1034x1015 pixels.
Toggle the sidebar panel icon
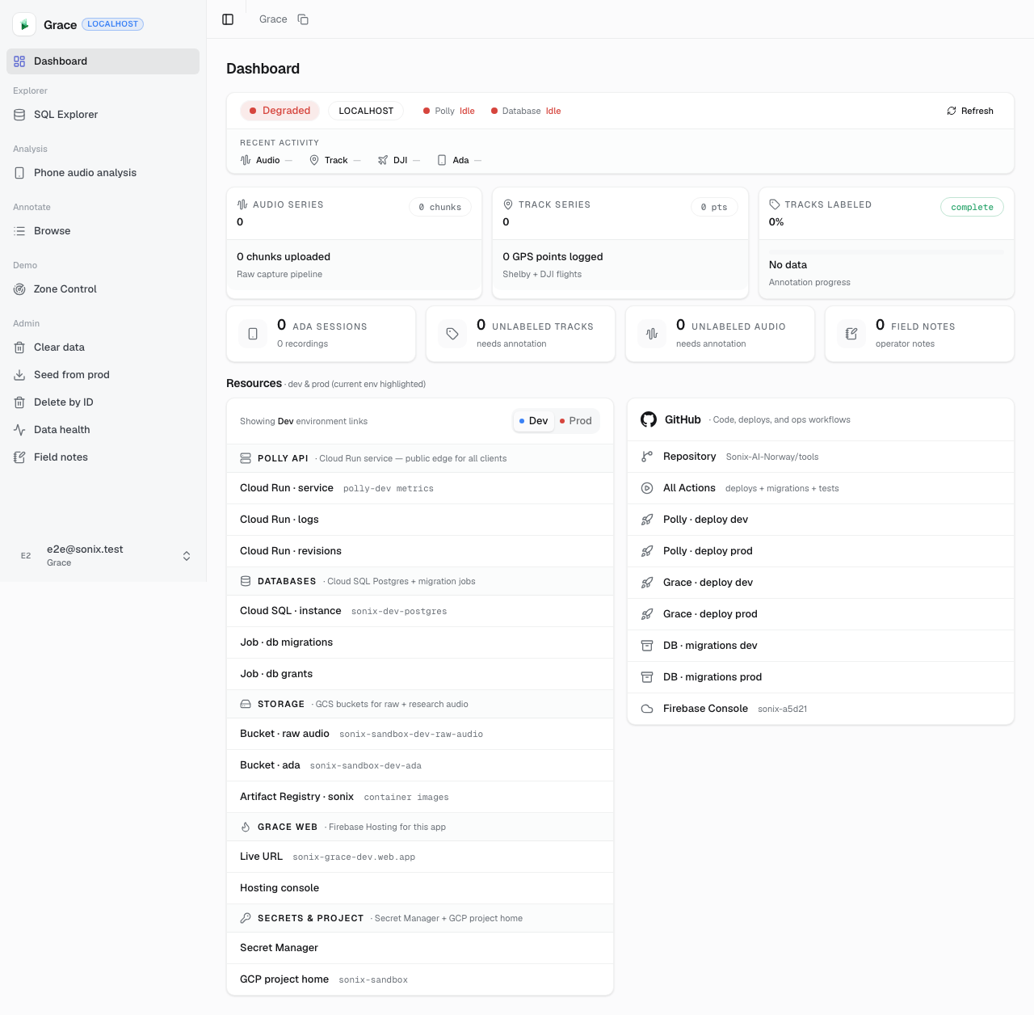[228, 19]
